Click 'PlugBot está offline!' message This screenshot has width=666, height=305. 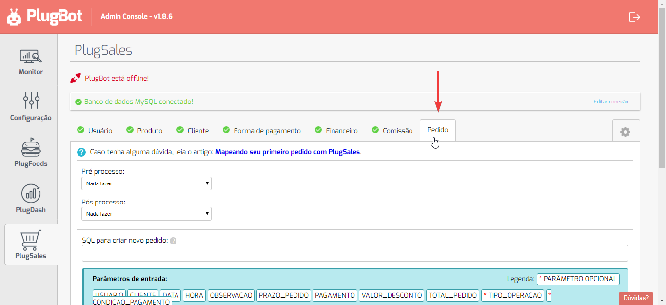(117, 78)
